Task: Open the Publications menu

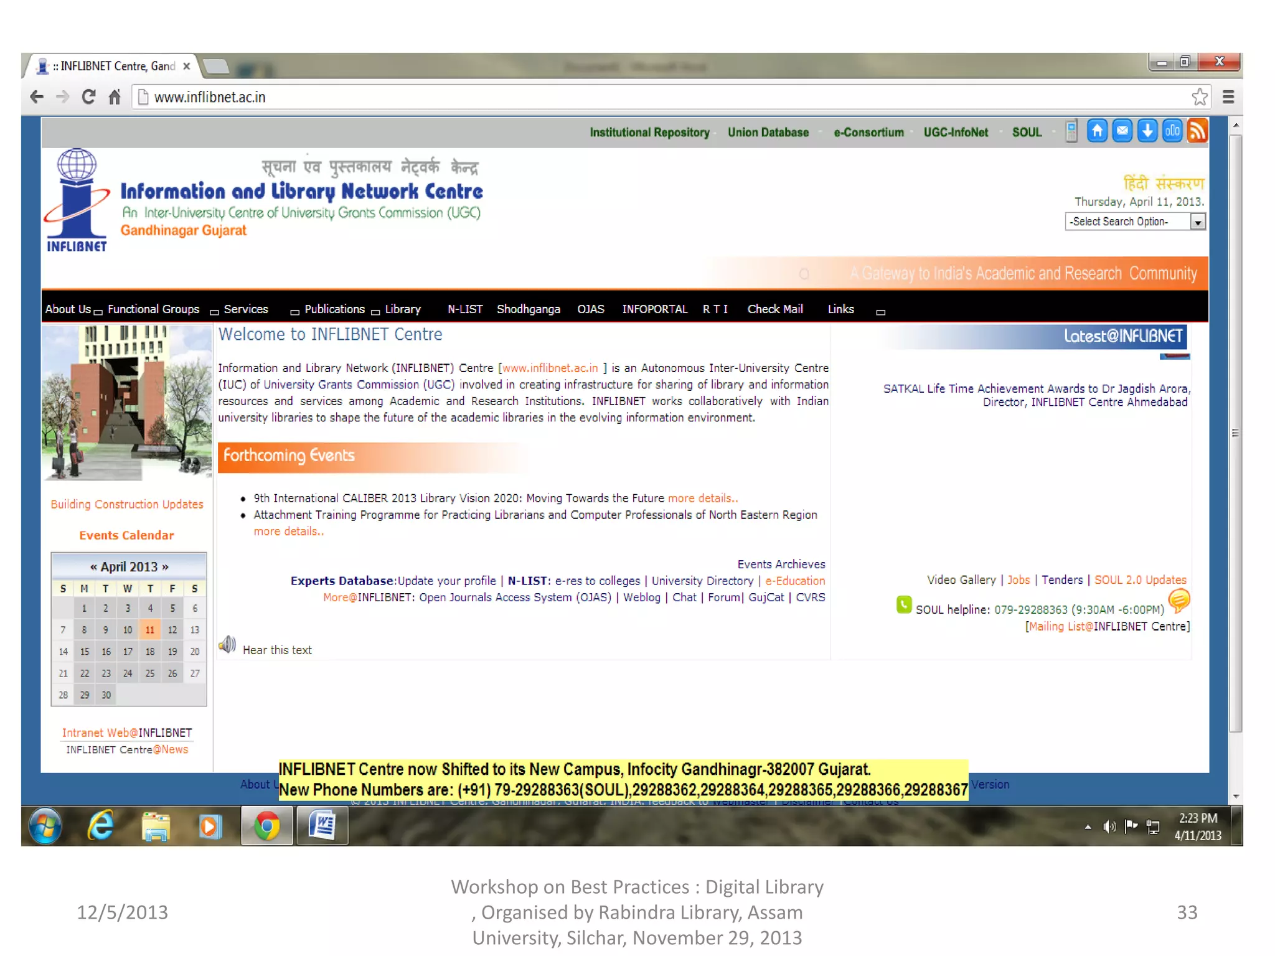Action: click(x=334, y=309)
